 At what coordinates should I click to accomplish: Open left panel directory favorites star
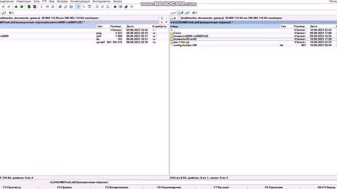pyautogui.click(x=162, y=22)
